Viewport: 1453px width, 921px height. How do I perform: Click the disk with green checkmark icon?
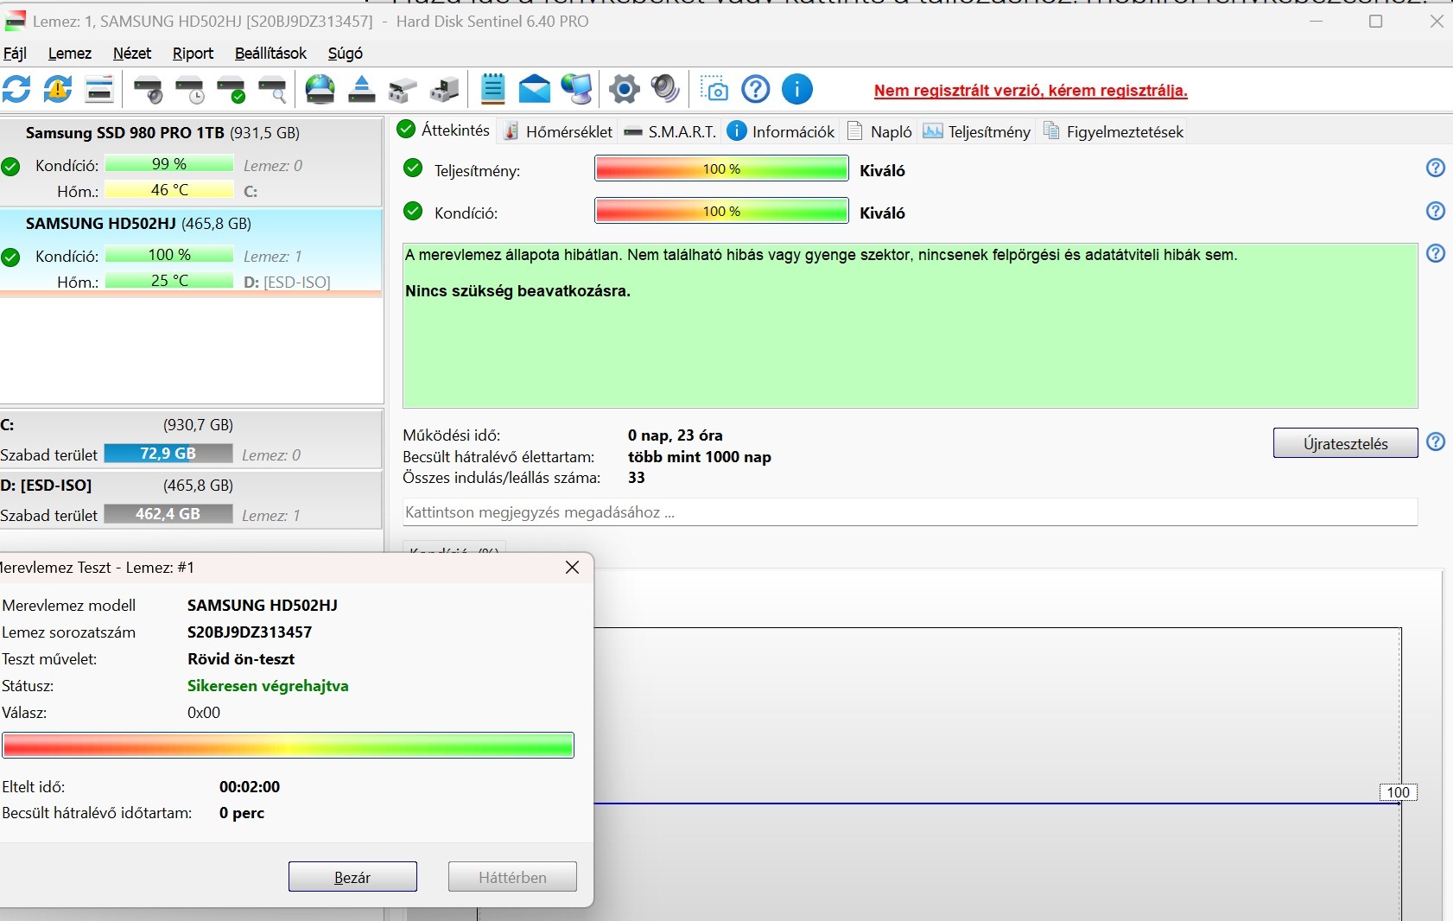coord(232,89)
